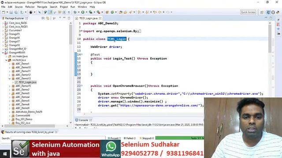The height and width of the screenshot is (158, 282).
Task: Click the New Java Class icon
Action: tap(112, 12)
